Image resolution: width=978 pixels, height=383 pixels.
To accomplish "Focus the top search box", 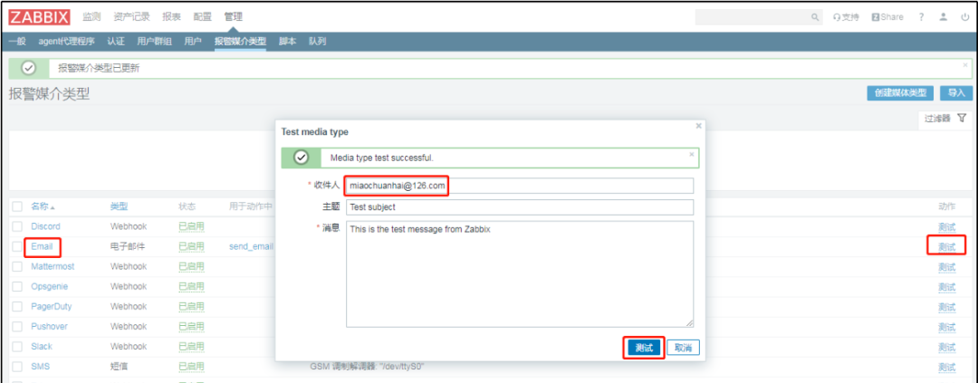I will point(753,17).
